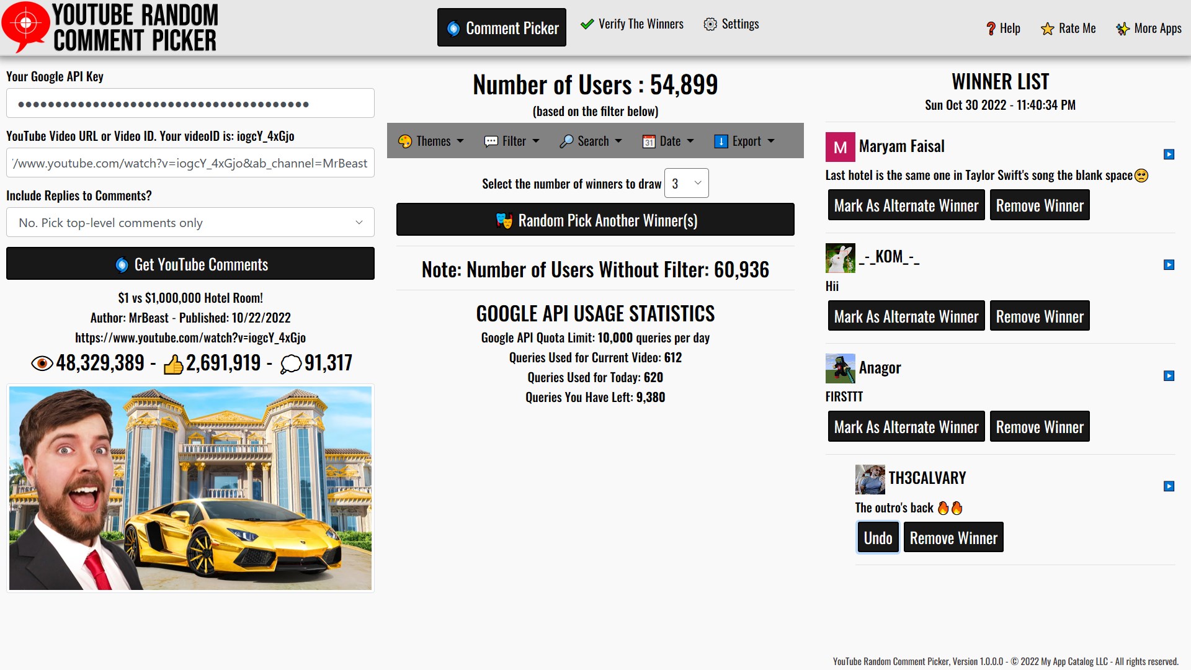This screenshot has width=1191, height=670.
Task: Click the MrBeast video thumbnail
Action: coord(190,488)
